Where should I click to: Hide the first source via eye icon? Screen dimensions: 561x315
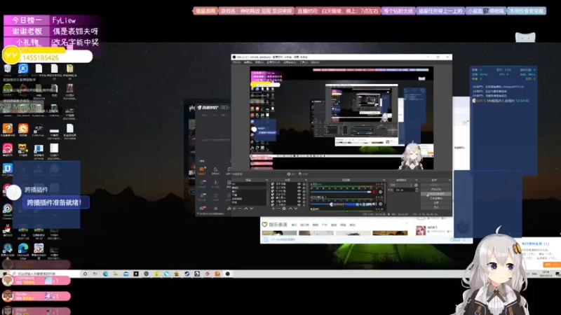(x=299, y=184)
